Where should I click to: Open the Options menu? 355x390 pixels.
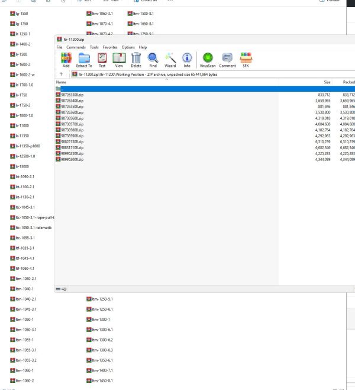click(128, 47)
